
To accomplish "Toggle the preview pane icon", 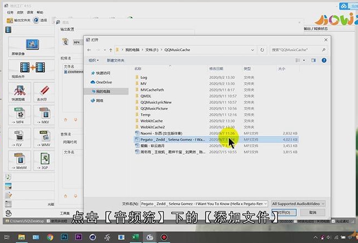I will point(313,60).
